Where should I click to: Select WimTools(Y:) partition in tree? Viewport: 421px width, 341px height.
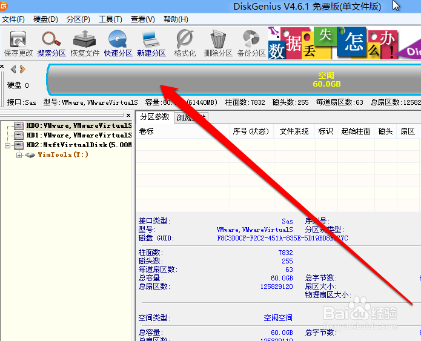(63, 154)
